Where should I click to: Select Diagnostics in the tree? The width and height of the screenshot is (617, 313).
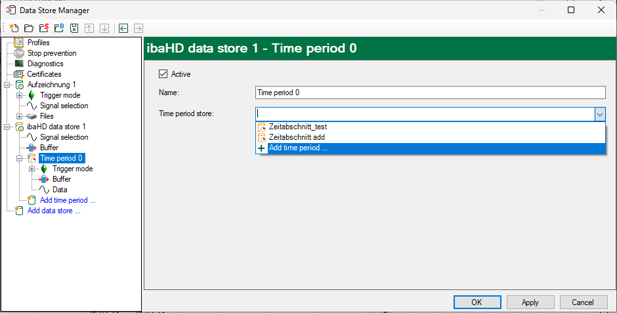coord(45,64)
